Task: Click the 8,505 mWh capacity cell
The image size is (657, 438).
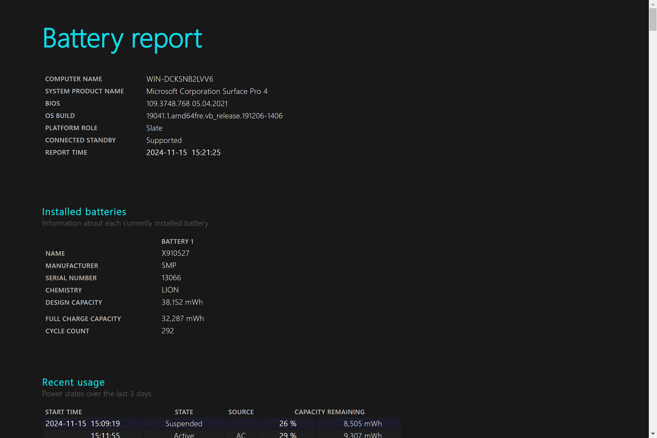Action: (362, 424)
